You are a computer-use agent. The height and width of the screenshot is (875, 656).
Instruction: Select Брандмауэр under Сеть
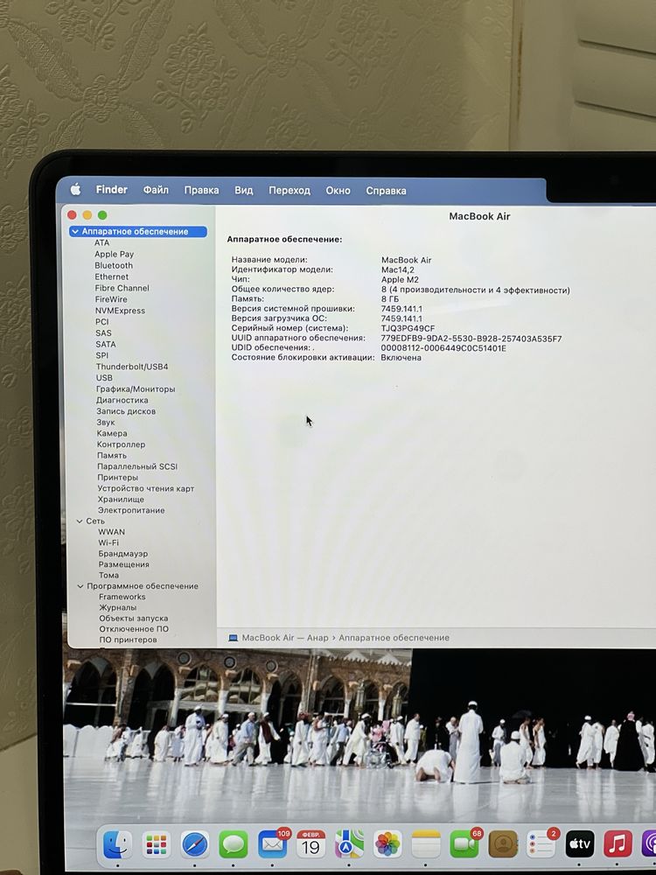123,554
